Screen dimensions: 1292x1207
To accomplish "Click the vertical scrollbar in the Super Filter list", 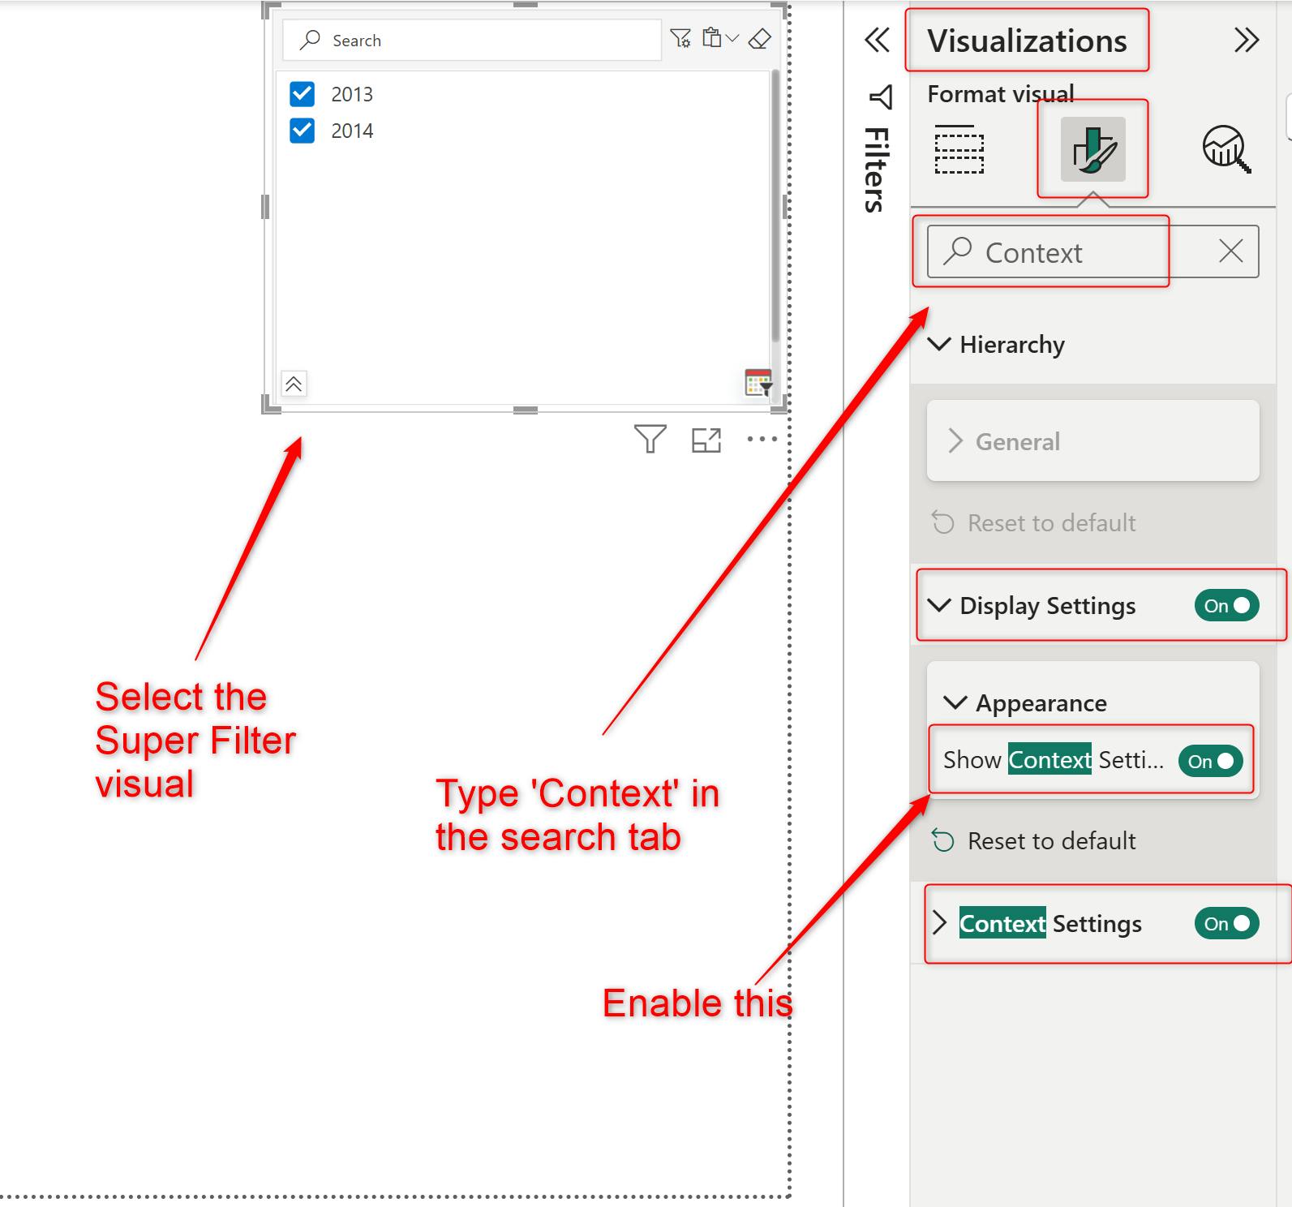I will pos(775,206).
